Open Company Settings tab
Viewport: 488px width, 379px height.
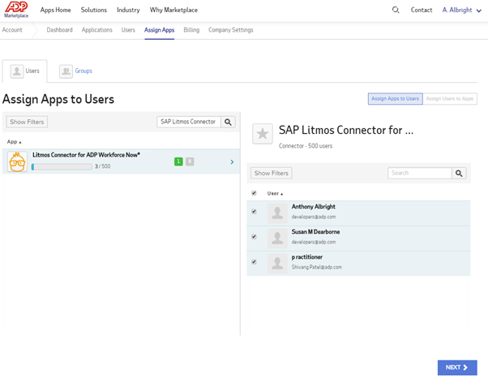click(230, 30)
